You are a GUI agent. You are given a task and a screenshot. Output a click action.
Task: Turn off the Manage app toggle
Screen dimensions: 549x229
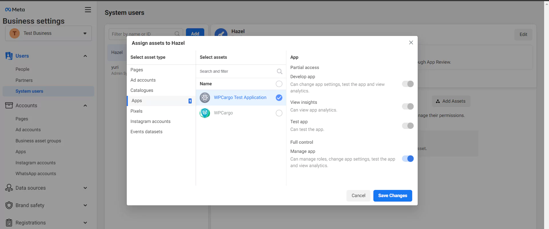(x=408, y=159)
